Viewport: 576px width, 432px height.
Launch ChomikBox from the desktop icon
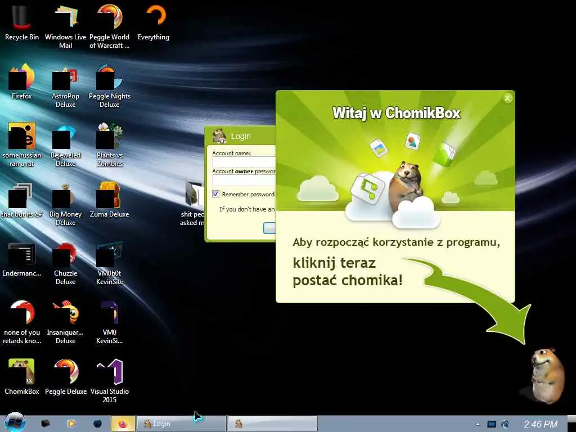pos(22,377)
